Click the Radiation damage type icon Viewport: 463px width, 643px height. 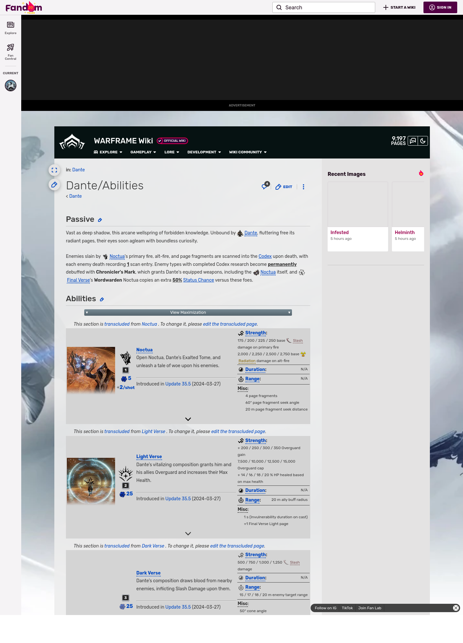click(x=303, y=354)
